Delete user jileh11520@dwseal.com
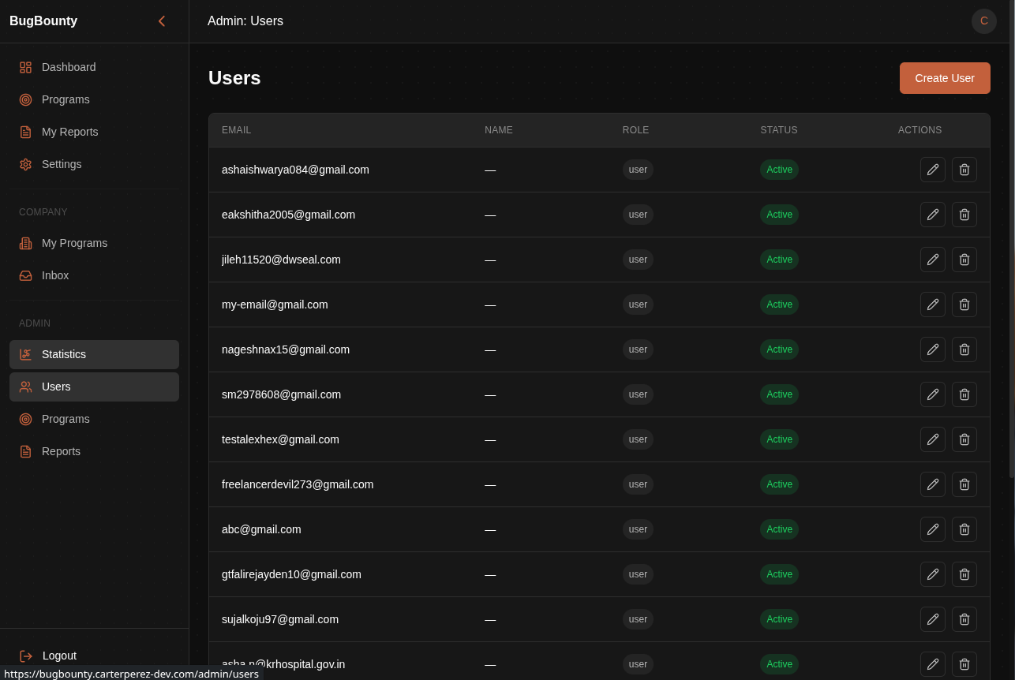 964,260
